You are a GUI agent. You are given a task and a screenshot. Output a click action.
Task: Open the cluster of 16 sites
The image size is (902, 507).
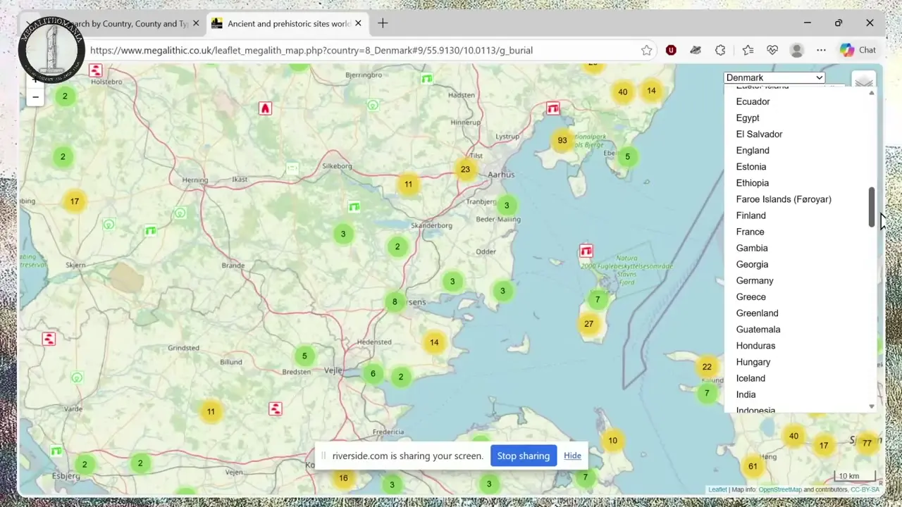point(343,478)
